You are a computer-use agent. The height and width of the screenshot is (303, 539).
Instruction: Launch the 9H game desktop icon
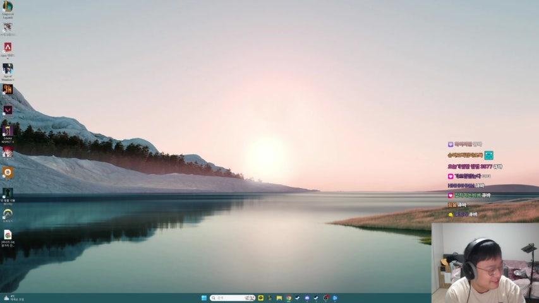point(8,89)
